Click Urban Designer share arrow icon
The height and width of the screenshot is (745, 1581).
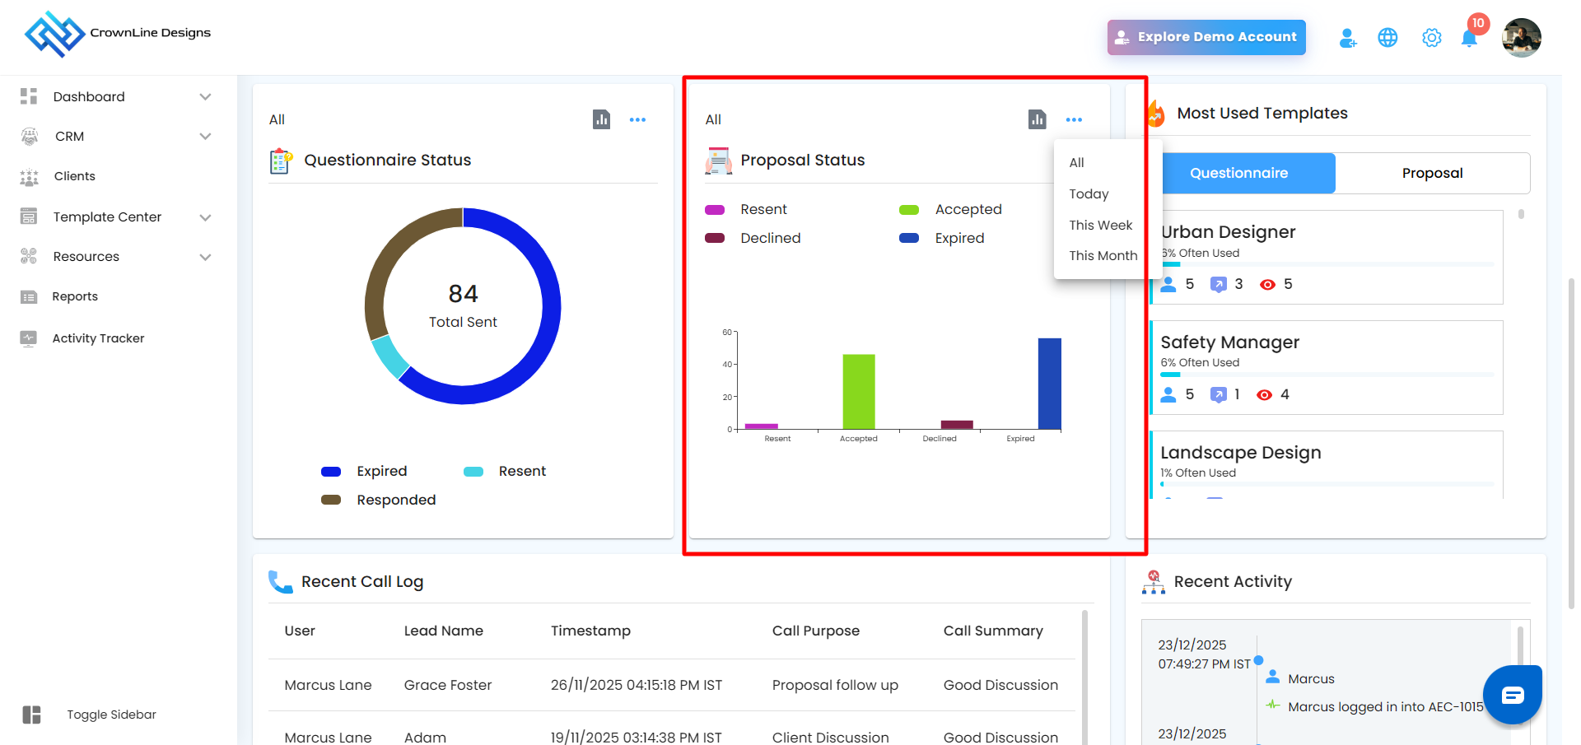tap(1219, 285)
